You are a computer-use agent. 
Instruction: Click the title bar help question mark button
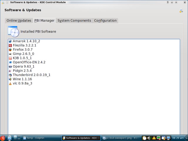[x=168, y=2]
